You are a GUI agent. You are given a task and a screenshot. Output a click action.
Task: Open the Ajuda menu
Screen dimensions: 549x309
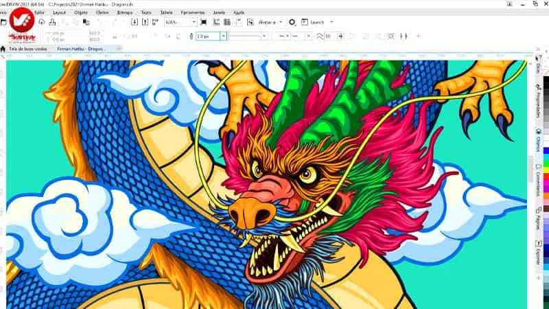[239, 12]
